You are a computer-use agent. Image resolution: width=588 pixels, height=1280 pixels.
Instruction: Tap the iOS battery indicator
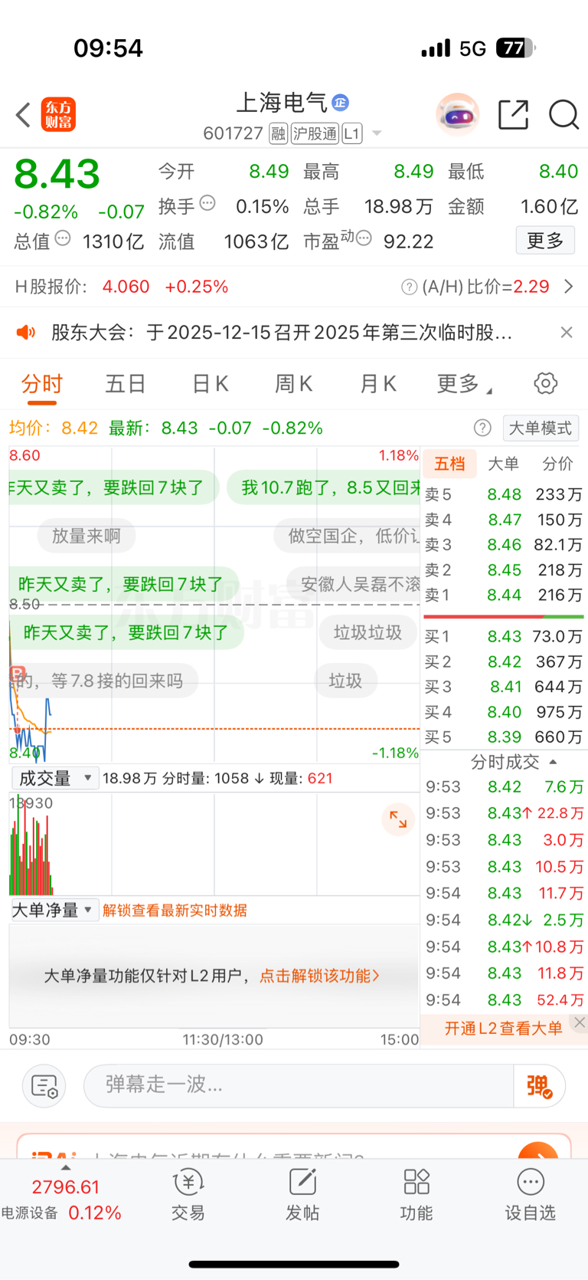pos(516,48)
